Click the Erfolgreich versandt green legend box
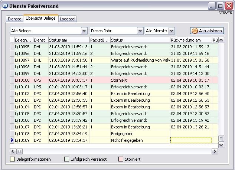 (66, 159)
